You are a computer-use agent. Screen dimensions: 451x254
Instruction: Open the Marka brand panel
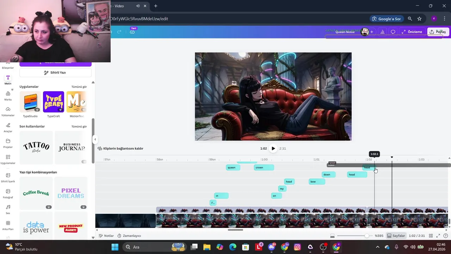point(8,96)
